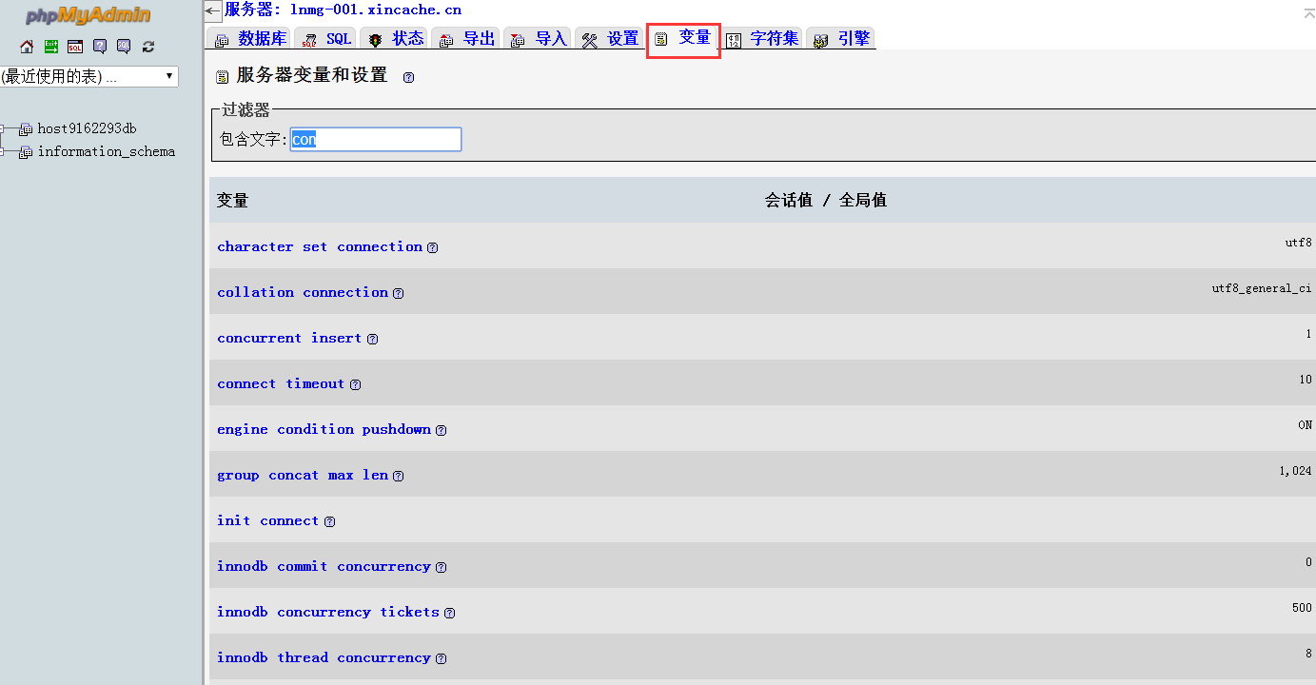Click the utf8_general_ci value cell
Image resolution: width=1316 pixels, height=685 pixels.
pyautogui.click(x=1262, y=288)
